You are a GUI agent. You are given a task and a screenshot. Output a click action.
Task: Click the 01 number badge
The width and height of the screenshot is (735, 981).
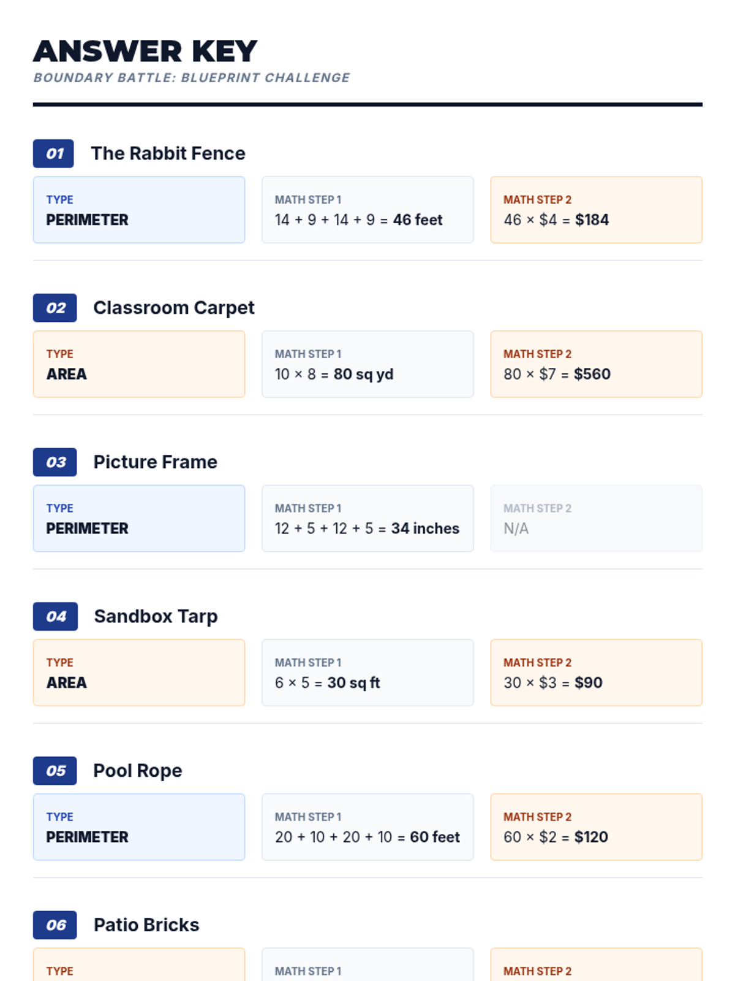click(x=53, y=153)
